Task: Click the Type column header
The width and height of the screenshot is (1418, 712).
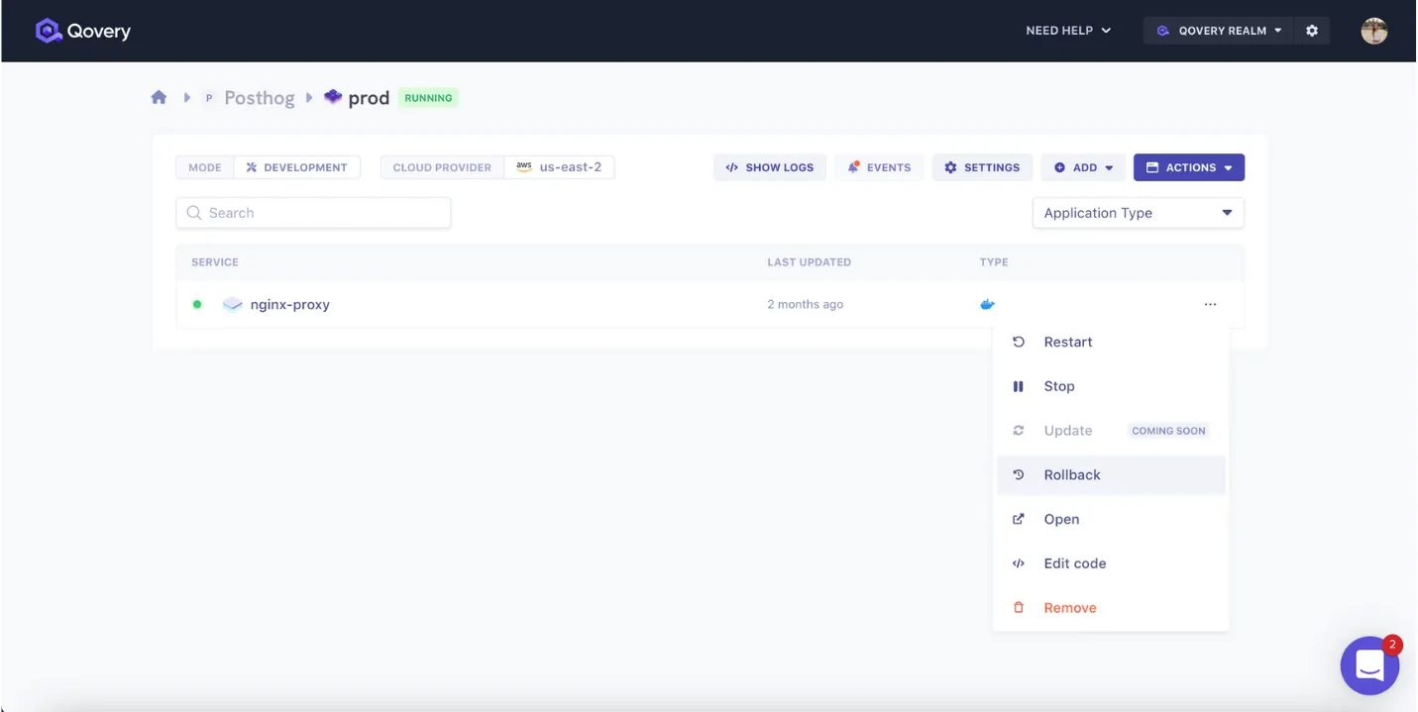Action: pyautogui.click(x=994, y=262)
